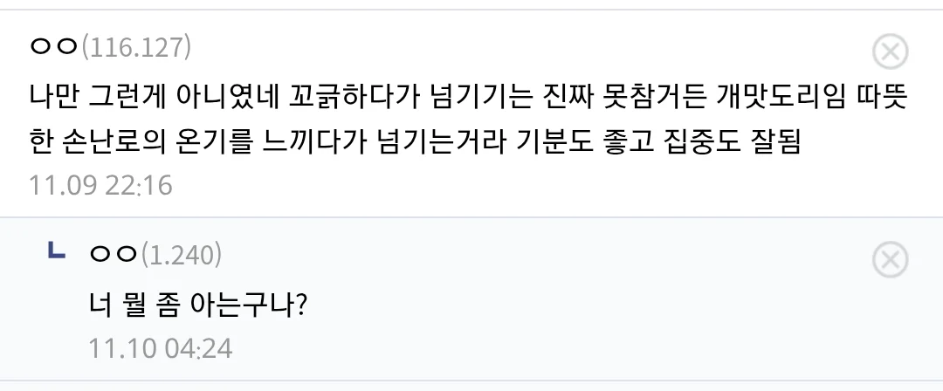The image size is (943, 391).
Task: Delete the reply from user 1.240
Action: [x=890, y=259]
